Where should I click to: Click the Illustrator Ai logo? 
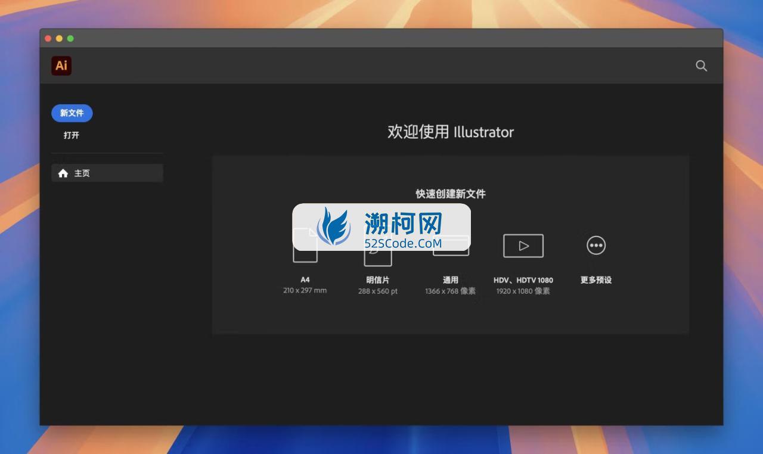point(61,66)
